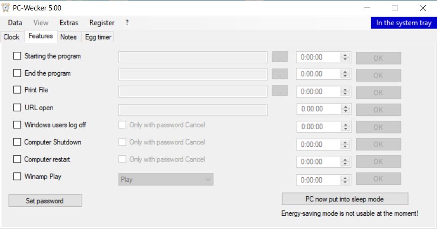Switch to the Notes tab
437x229 pixels.
[68, 37]
